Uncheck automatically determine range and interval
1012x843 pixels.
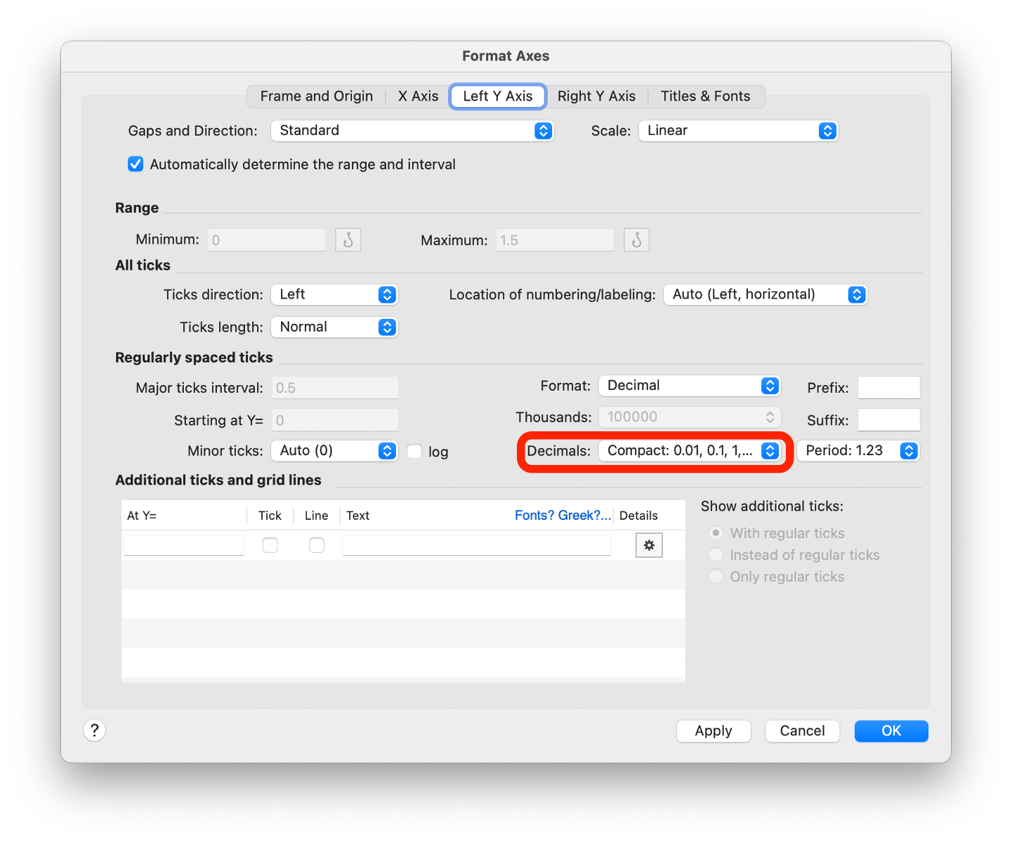[x=136, y=164]
